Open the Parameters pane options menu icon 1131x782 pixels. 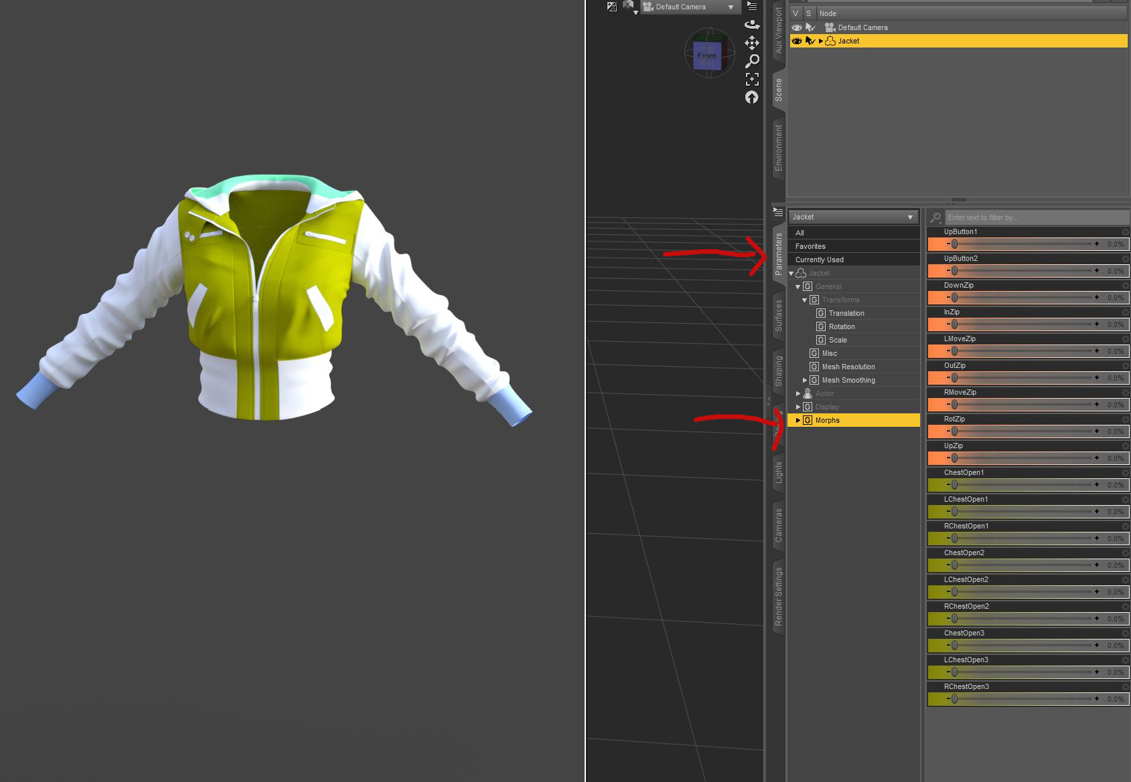(778, 212)
